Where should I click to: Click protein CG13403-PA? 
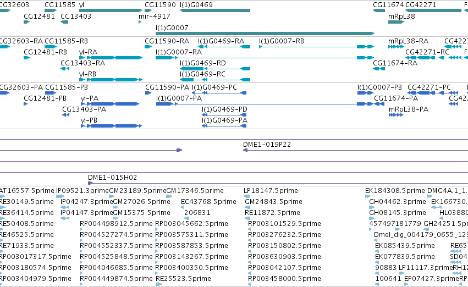[65, 115]
